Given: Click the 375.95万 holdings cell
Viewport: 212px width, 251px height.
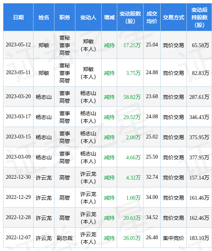Looking at the screenshot, I should click(199, 137).
